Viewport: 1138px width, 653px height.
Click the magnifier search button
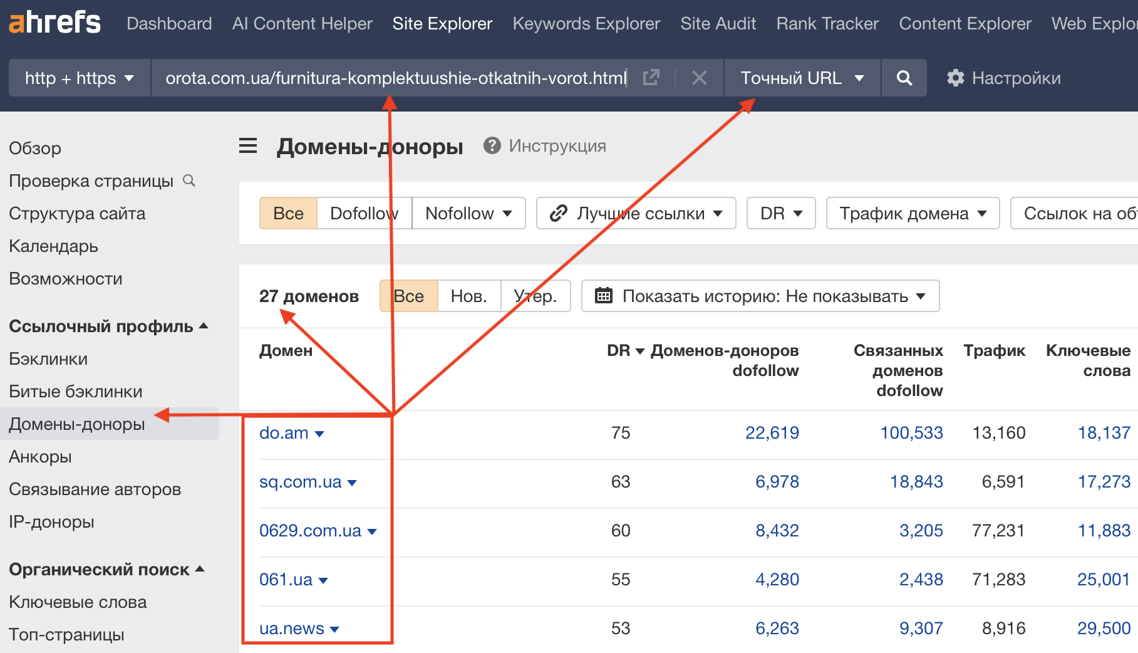(x=904, y=78)
